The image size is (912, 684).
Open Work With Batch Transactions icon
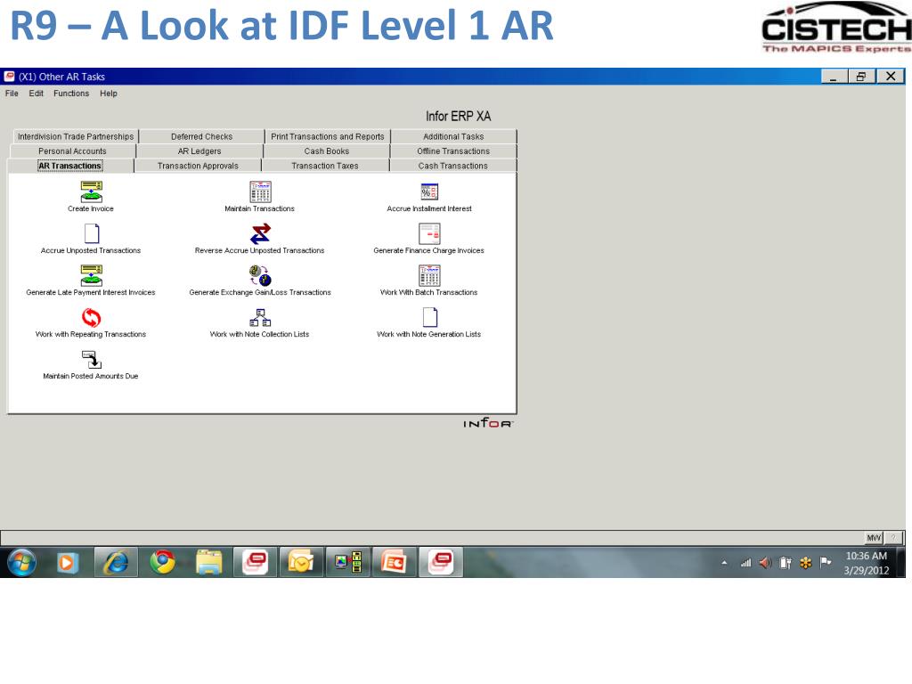click(429, 276)
